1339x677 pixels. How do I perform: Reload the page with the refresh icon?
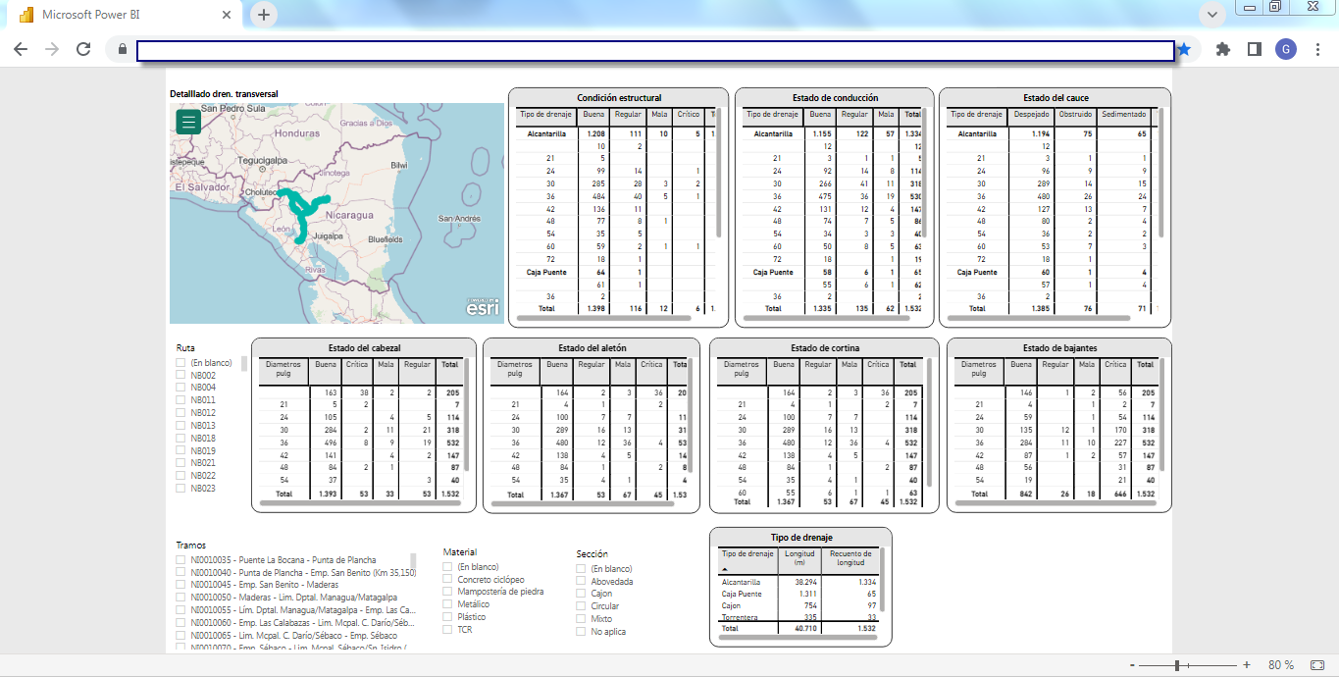pyautogui.click(x=83, y=49)
